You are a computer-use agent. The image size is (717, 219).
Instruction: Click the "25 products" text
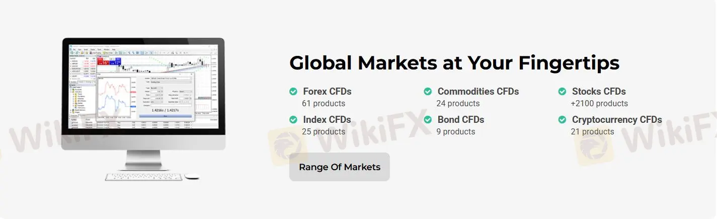(x=324, y=132)
